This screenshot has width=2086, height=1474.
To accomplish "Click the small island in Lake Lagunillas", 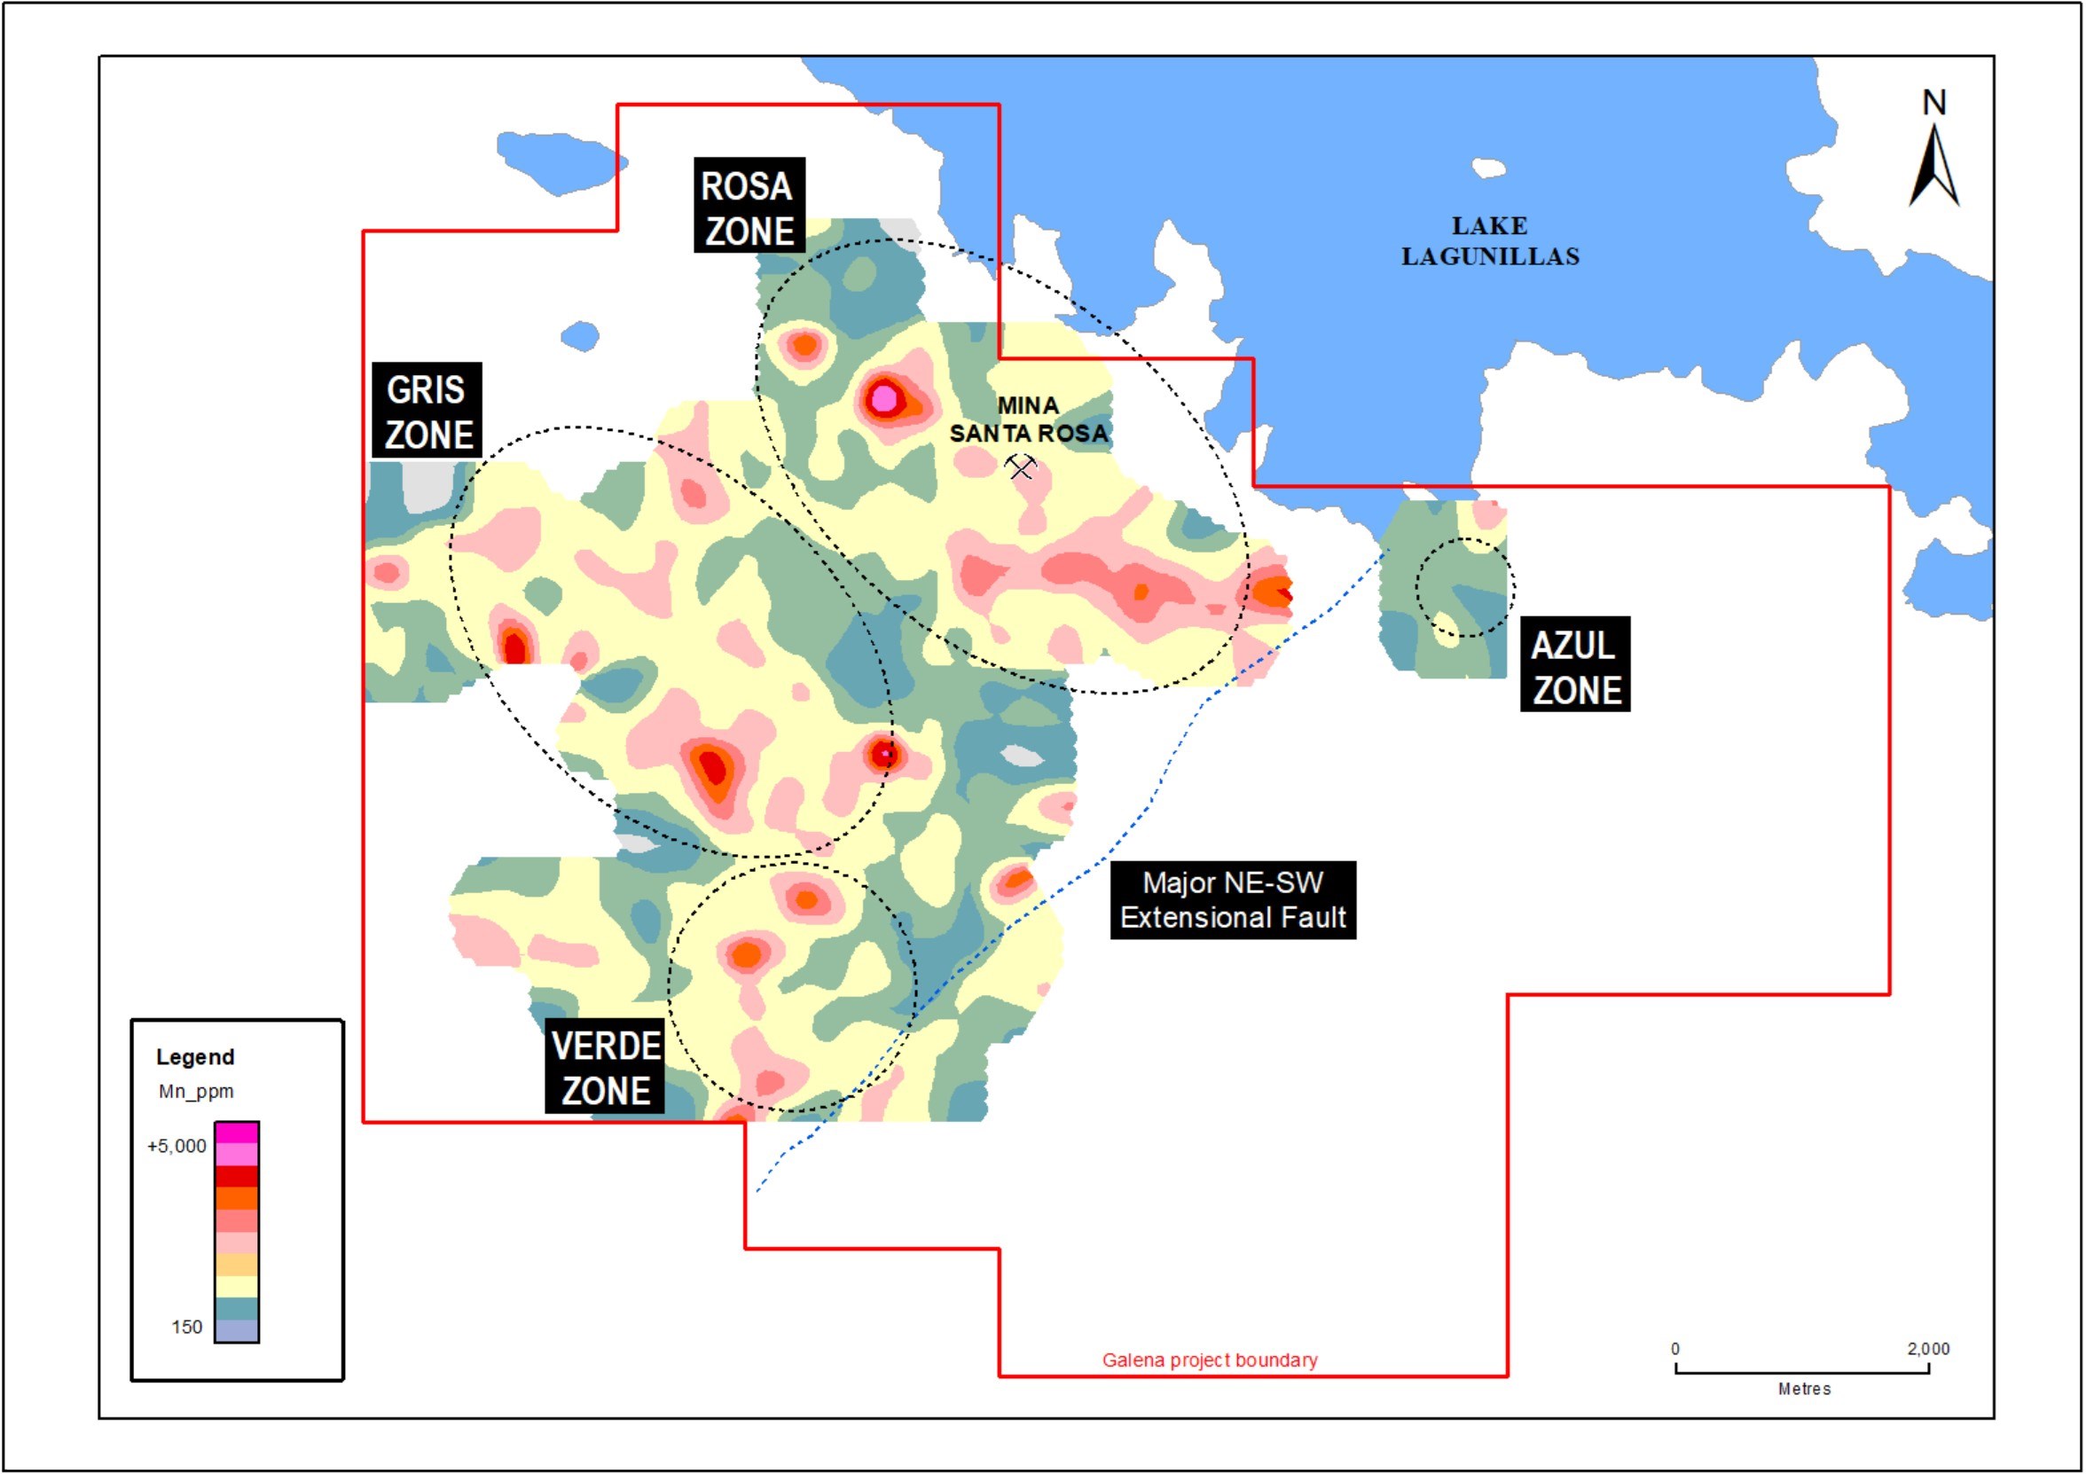I will 1488,169.
